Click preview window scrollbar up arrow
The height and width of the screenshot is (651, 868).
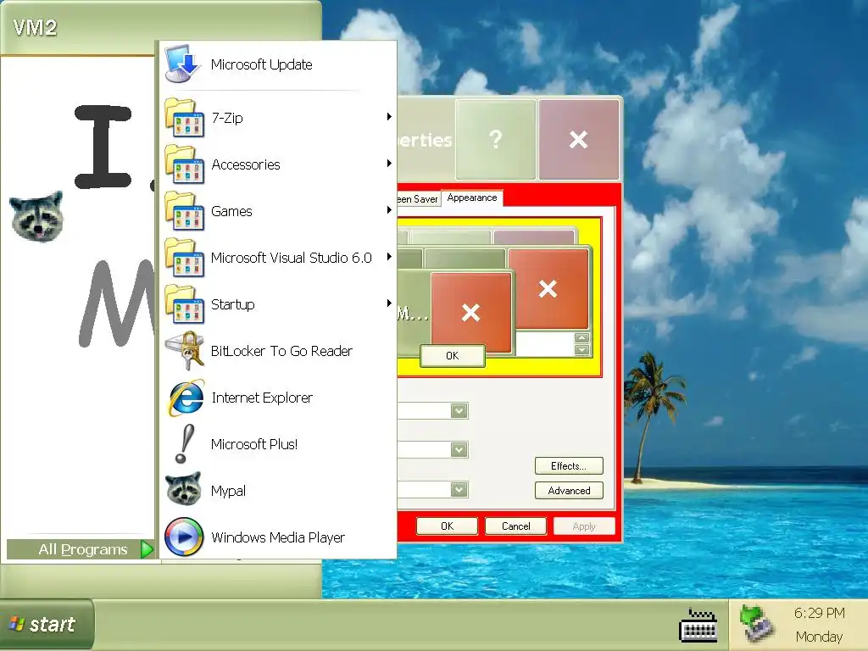click(581, 337)
